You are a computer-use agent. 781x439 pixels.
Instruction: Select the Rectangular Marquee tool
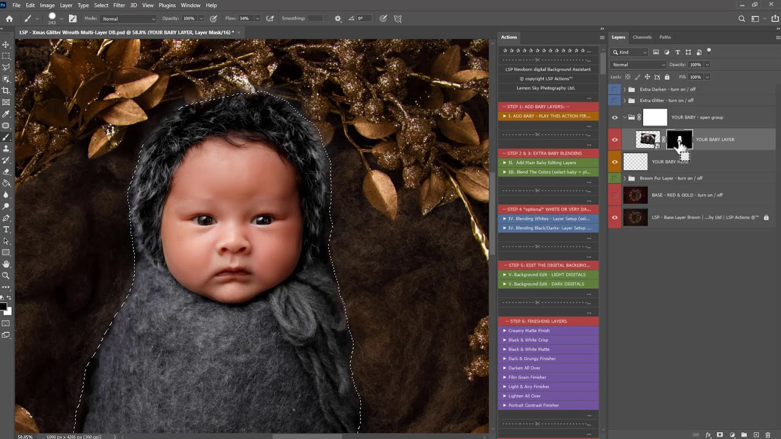(x=6, y=56)
